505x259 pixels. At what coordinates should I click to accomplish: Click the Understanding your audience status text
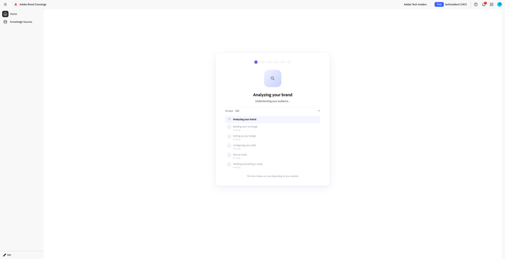pos(273,101)
